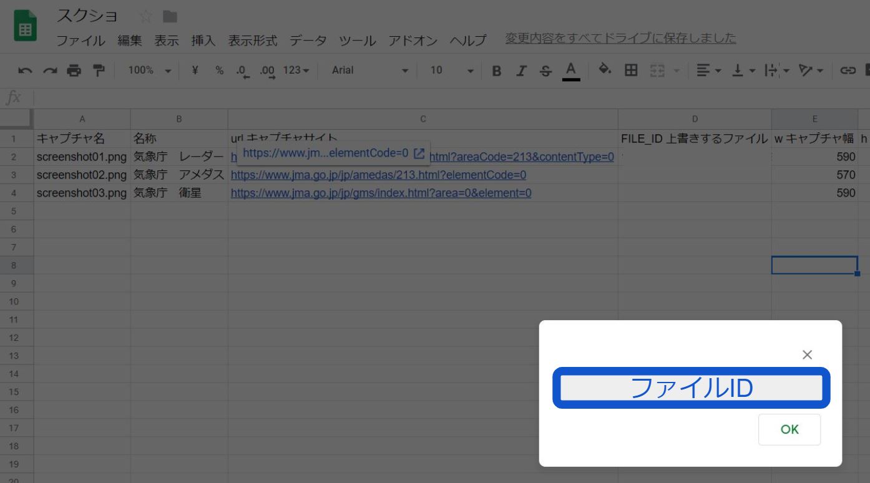Click the ファイルID input field

point(692,388)
